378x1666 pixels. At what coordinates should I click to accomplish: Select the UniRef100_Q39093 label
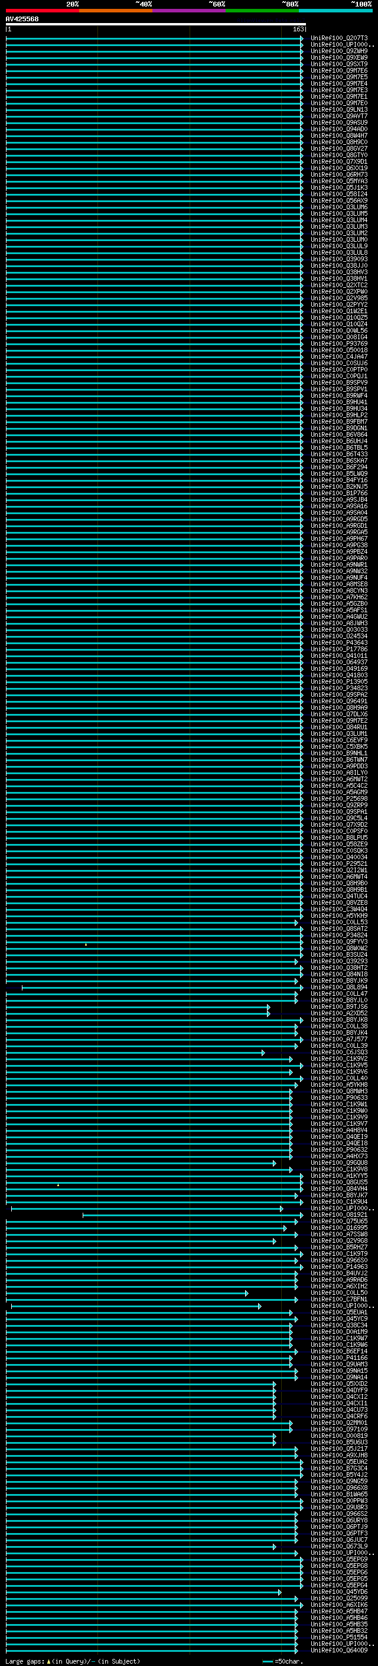339,259
